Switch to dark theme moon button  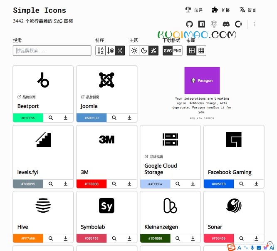(144, 51)
